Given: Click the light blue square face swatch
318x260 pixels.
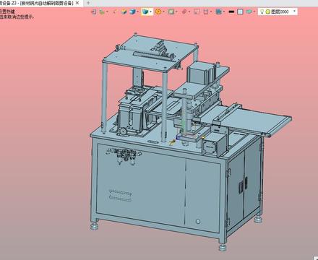Looking at the screenshot, I should coord(240,12).
